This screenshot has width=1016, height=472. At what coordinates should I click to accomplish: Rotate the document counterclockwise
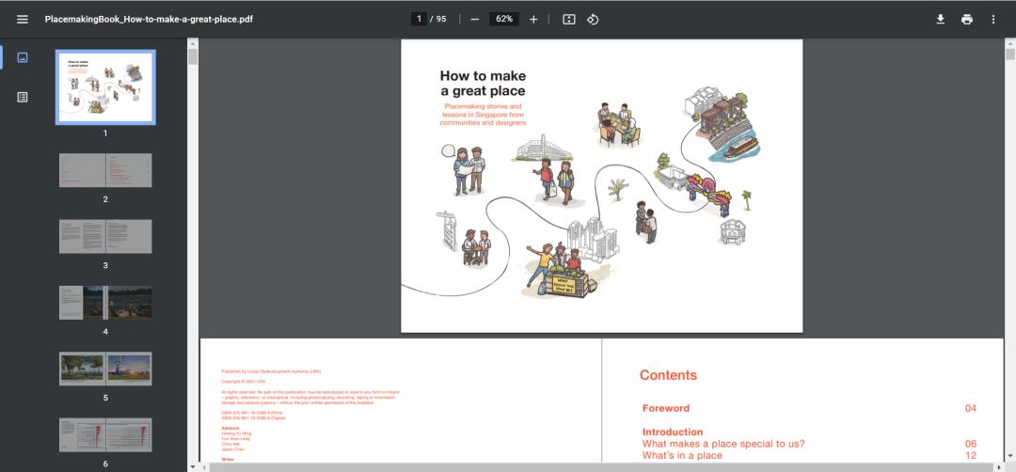[593, 19]
